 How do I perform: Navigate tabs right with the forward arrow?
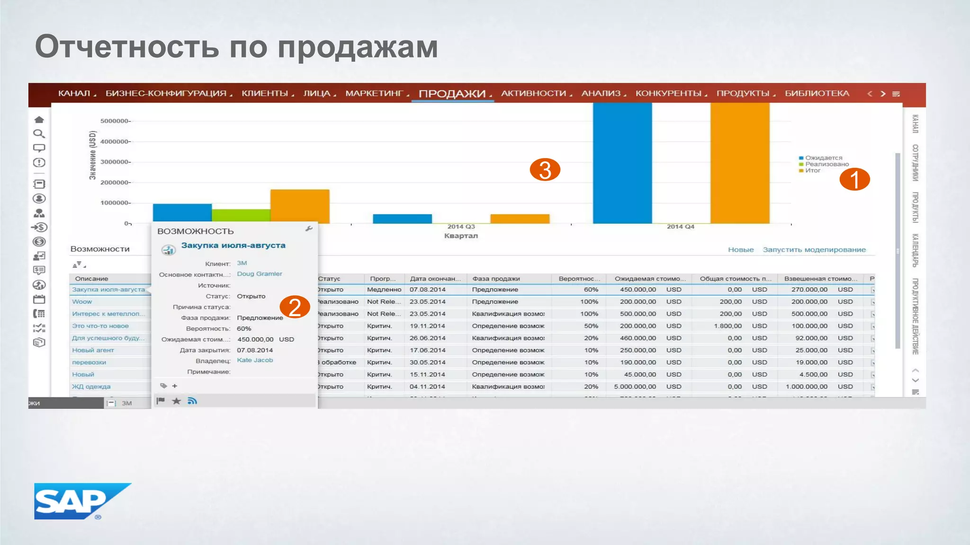coord(883,94)
